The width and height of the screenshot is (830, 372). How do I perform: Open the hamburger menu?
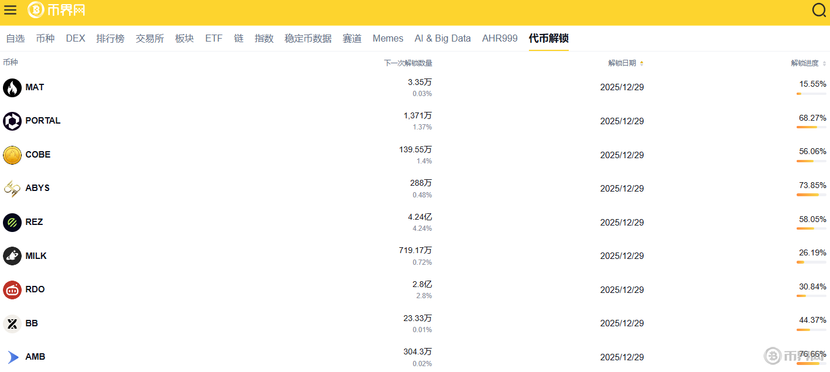10,10
